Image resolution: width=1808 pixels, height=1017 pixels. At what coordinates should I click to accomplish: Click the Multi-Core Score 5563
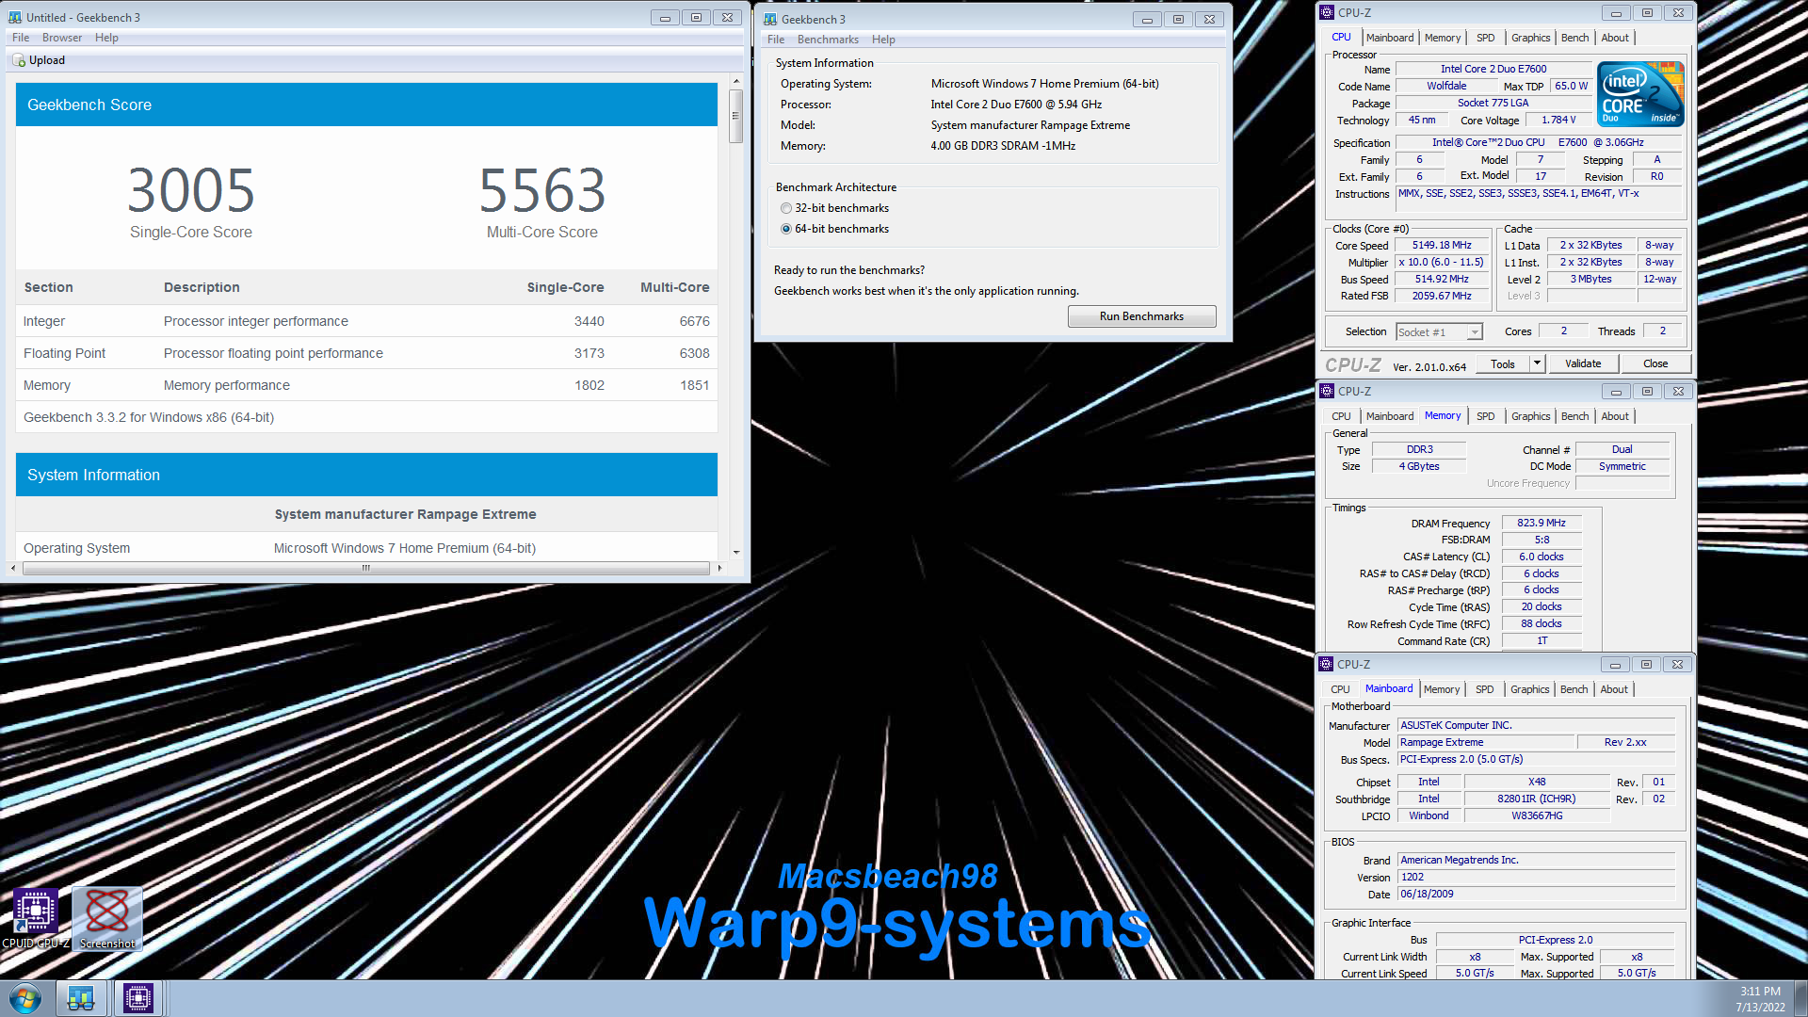(542, 191)
